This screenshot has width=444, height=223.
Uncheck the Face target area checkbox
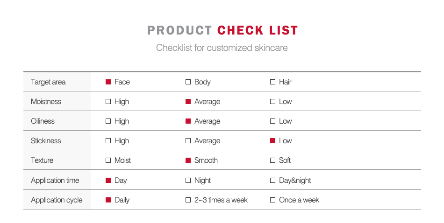[x=108, y=82]
